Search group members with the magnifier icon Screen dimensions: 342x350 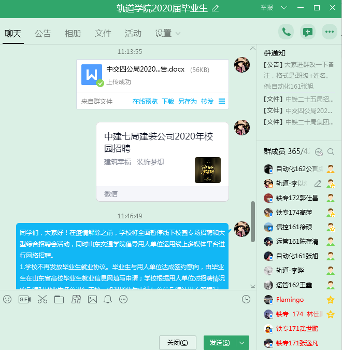pos(330,151)
